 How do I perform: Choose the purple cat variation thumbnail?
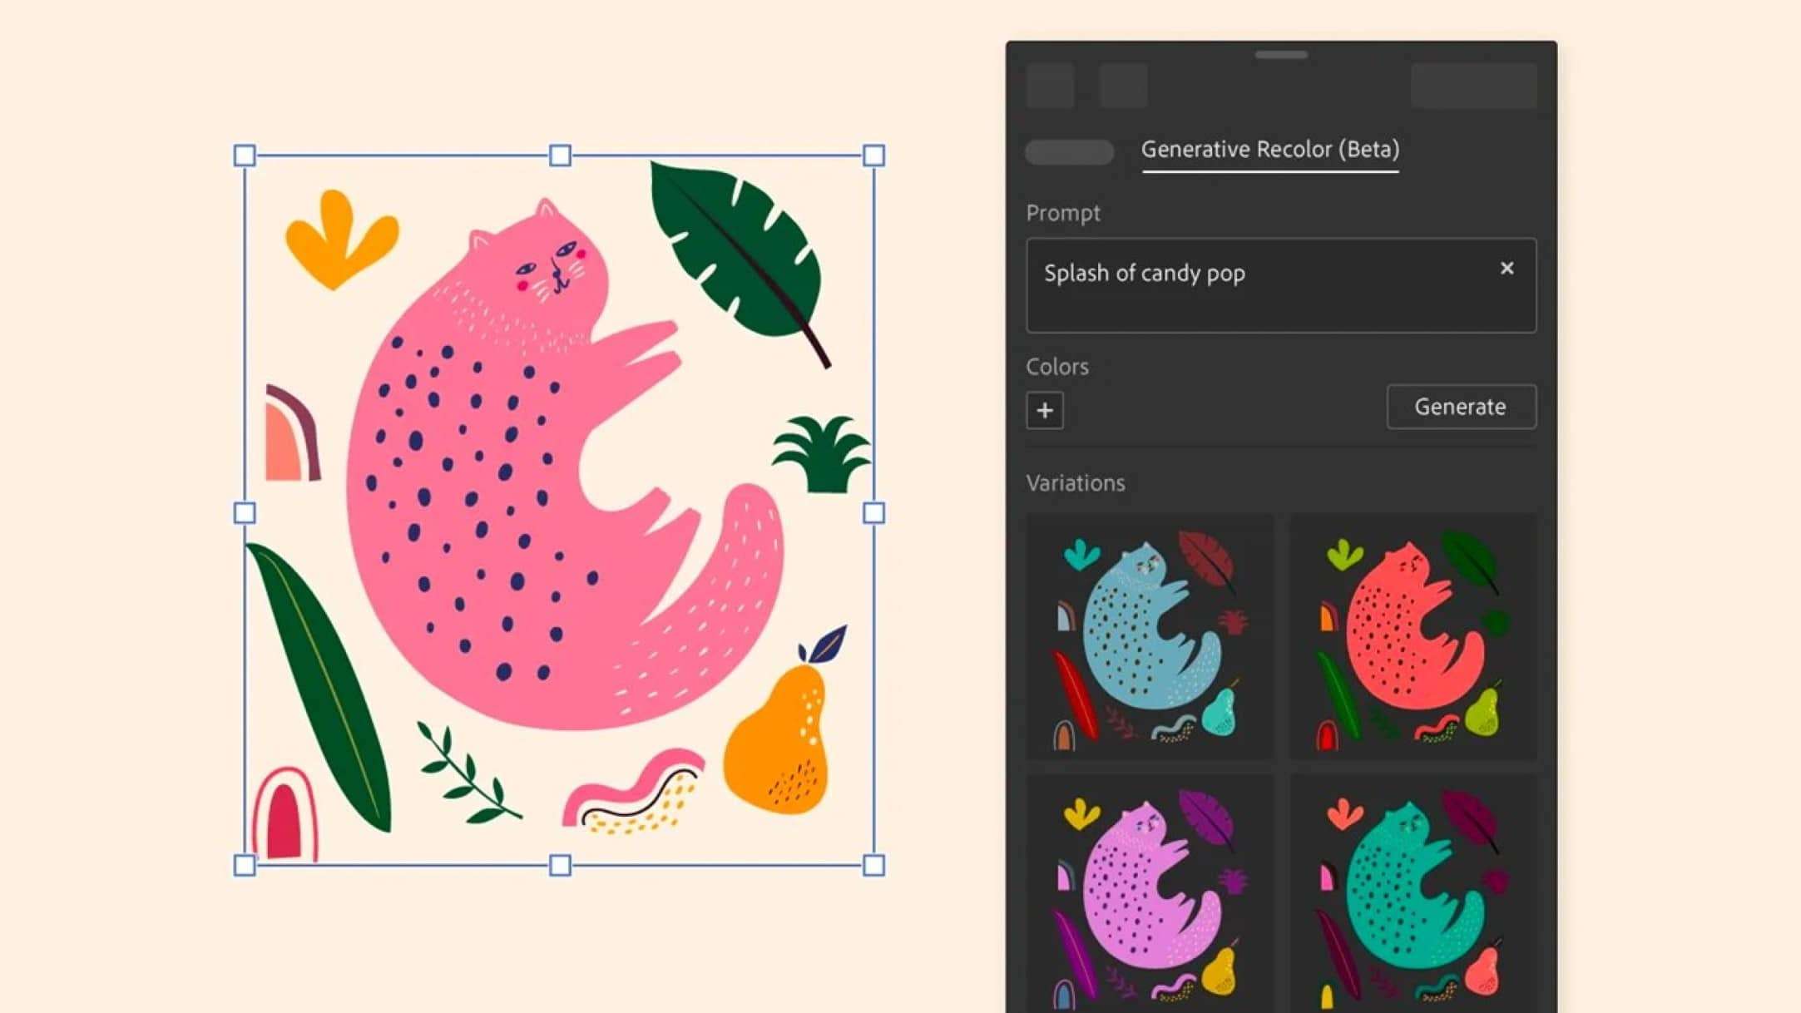[x=1150, y=894]
